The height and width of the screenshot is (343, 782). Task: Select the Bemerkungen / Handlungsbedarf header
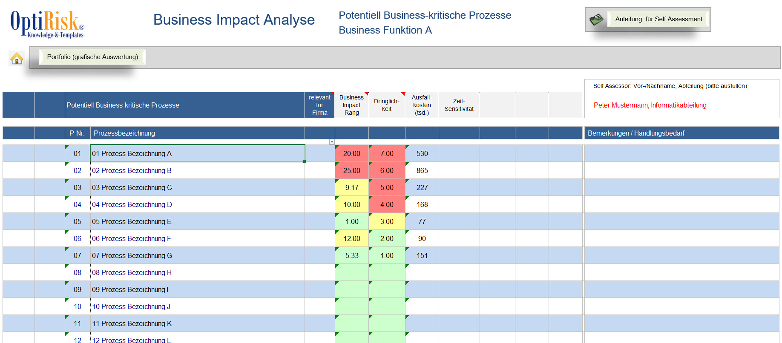pos(636,133)
